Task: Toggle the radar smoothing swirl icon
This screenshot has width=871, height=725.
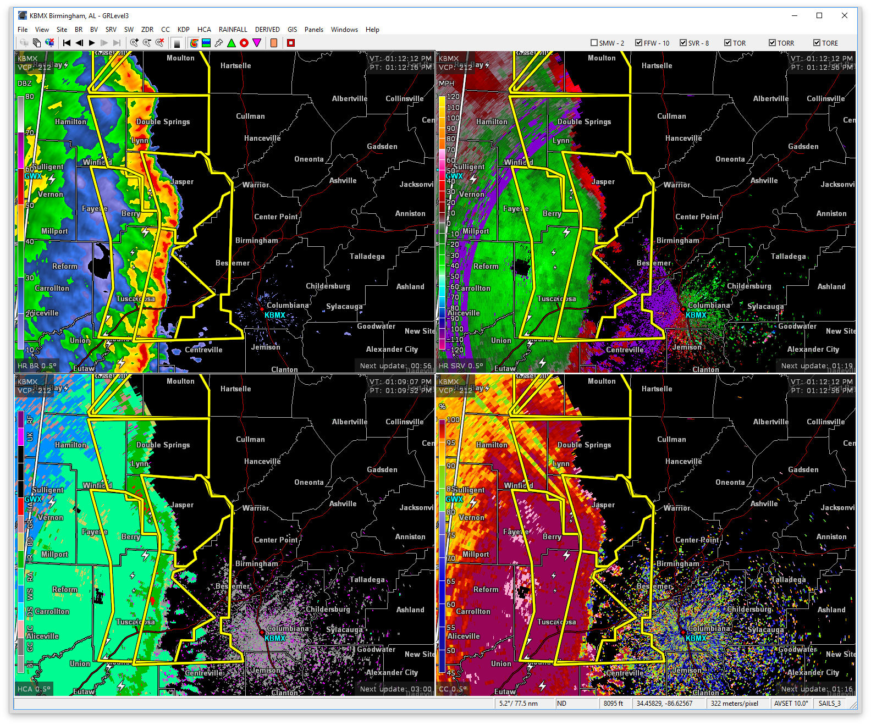Action: coord(194,43)
